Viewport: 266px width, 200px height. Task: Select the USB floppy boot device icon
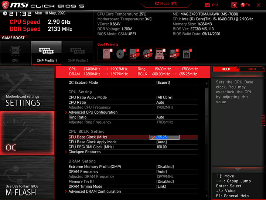[x=174, y=54]
